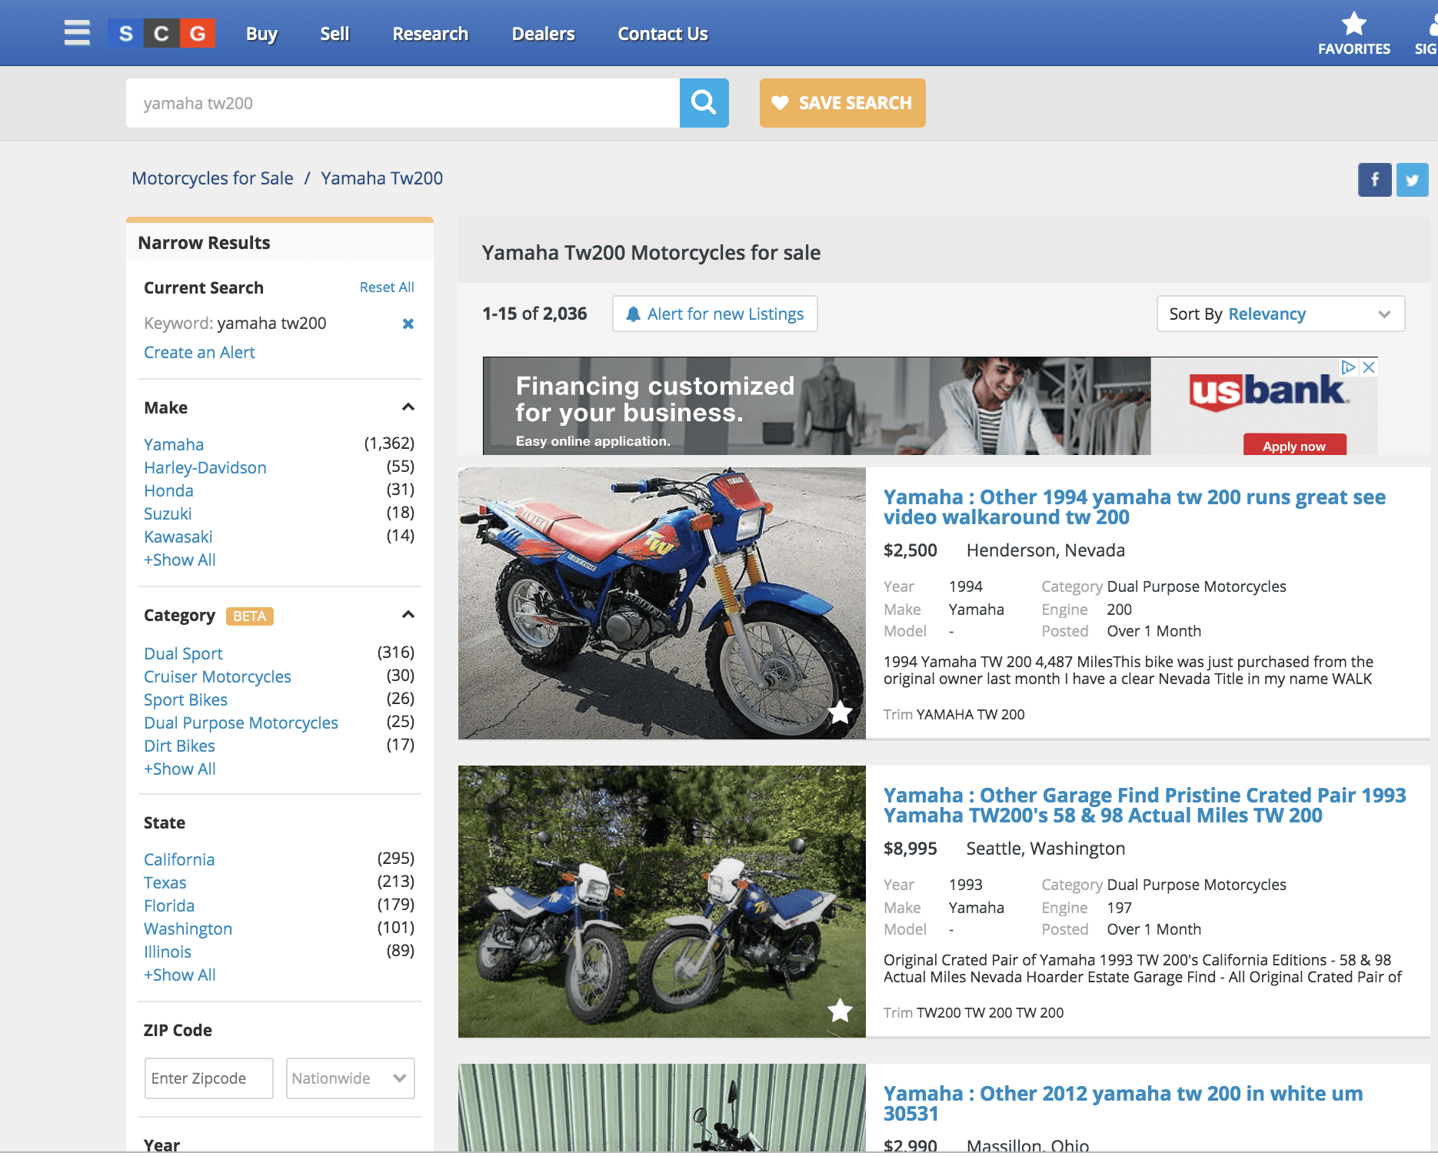Filter by California state
1438x1156 pixels.
[179, 859]
